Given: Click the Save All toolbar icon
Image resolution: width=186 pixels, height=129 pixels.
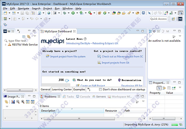Looking at the screenshot, I should pyautogui.click(x=27, y=13).
